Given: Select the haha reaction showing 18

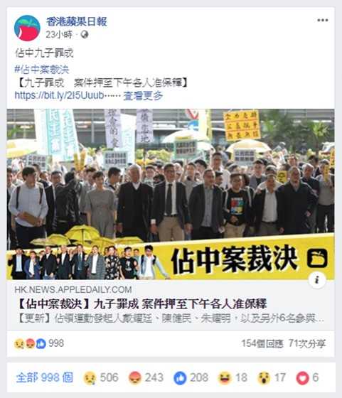Looking at the screenshot, I should coord(233,377).
